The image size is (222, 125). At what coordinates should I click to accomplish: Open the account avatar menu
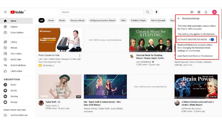pos(214,12)
